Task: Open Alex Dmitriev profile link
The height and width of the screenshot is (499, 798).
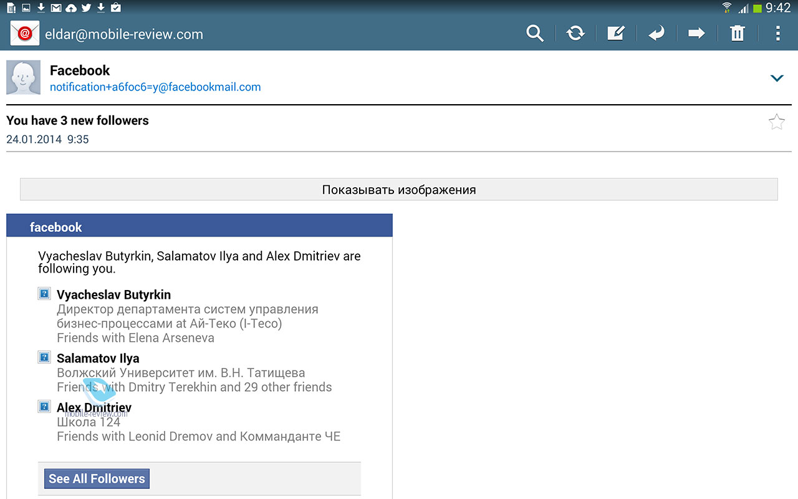Action: coord(94,408)
